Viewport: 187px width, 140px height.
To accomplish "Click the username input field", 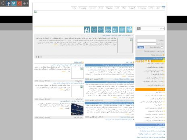I will tap(146, 40).
